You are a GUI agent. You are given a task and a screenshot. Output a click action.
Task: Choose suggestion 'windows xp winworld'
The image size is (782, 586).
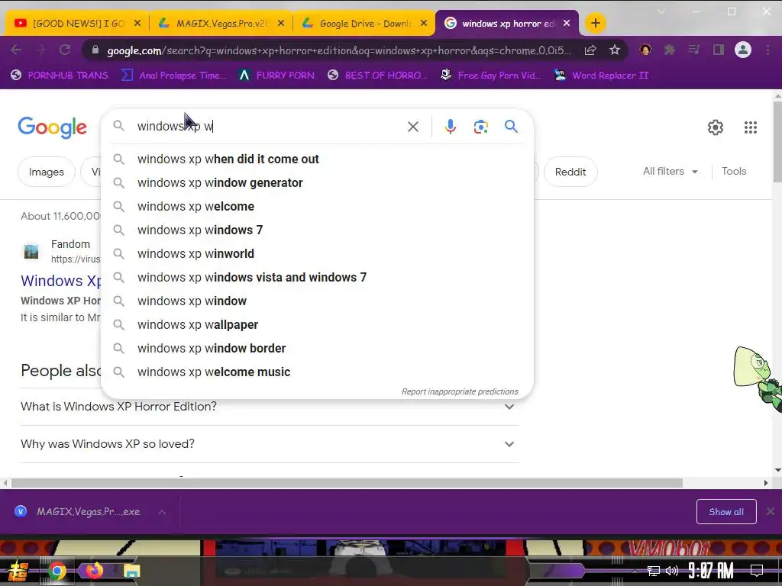click(x=317, y=253)
